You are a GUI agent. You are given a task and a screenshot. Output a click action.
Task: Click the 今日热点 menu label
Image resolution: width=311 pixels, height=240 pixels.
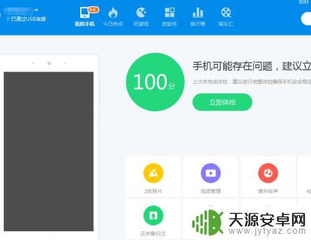(x=113, y=24)
